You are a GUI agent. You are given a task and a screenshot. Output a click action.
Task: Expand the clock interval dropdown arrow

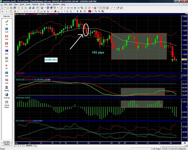[92, 8]
